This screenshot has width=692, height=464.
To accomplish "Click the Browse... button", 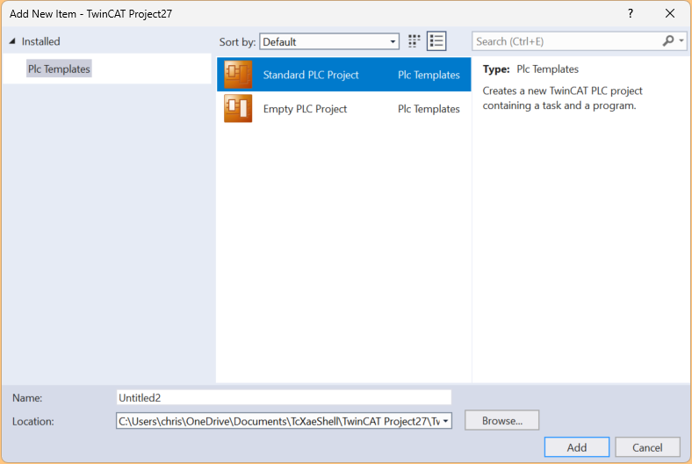I will 501,420.
